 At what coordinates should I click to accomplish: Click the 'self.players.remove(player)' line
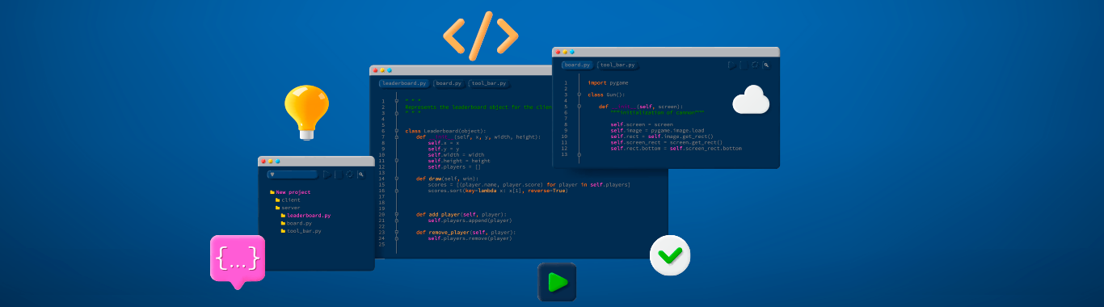pos(470,238)
